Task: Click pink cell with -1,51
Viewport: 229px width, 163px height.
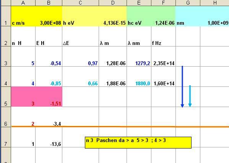Action: click(49, 97)
